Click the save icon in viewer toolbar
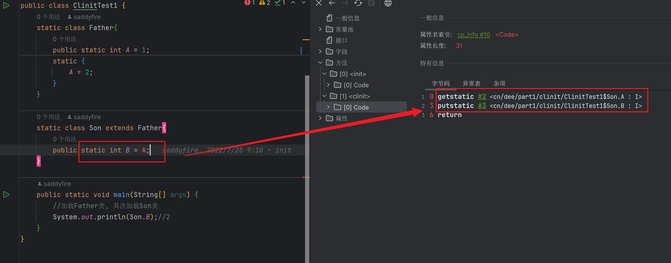The image size is (671, 263). click(x=371, y=3)
